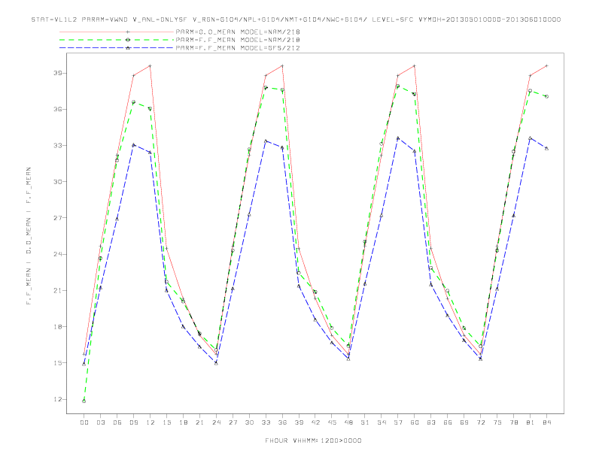Click x-axis tick label 69
This screenshot has height=460, width=596.
464,422
